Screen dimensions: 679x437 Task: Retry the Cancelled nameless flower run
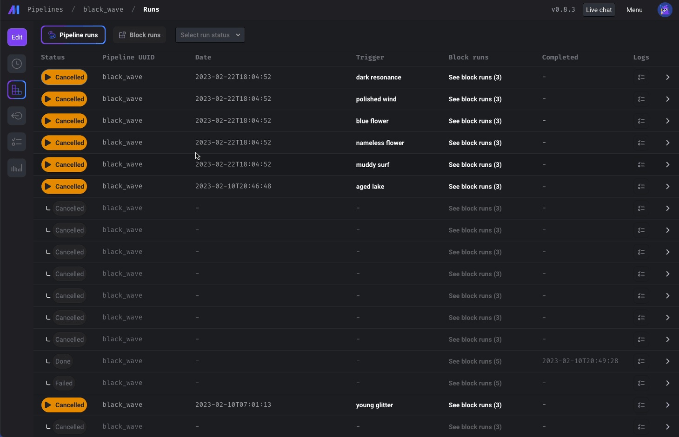point(64,143)
